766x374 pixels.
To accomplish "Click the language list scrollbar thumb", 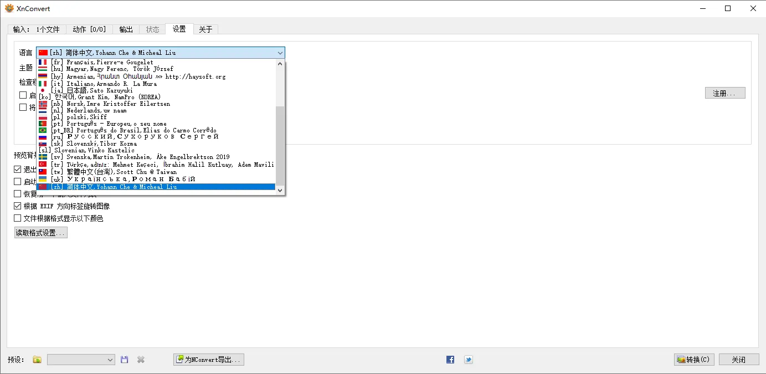I will pyautogui.click(x=280, y=146).
